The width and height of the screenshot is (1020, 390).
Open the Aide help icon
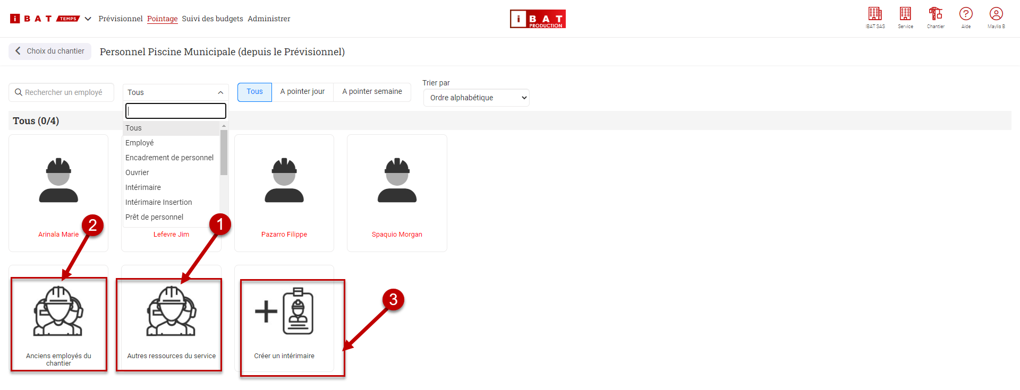966,15
